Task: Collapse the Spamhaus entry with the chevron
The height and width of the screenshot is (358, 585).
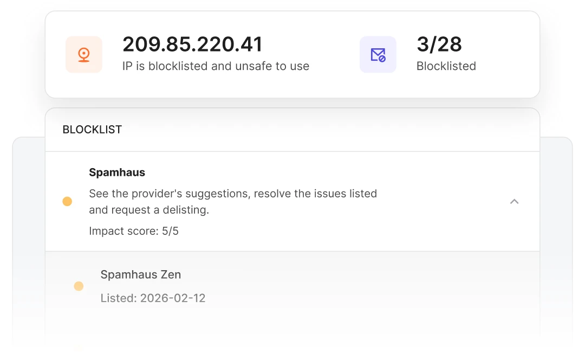Action: click(514, 201)
